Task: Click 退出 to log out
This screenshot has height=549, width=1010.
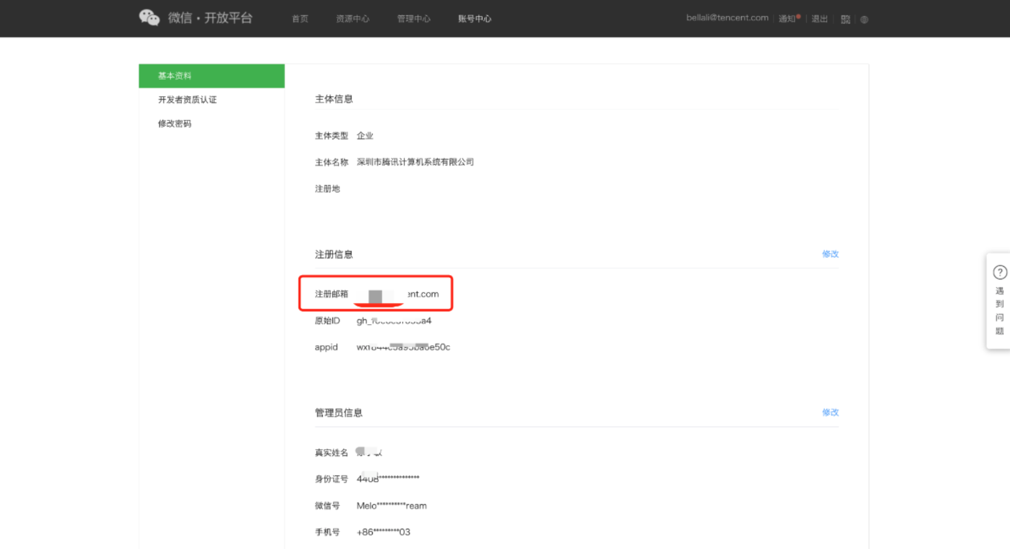Action: [819, 19]
